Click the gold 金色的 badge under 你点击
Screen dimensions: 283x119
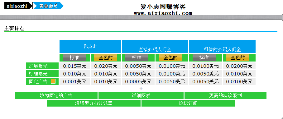(106, 57)
